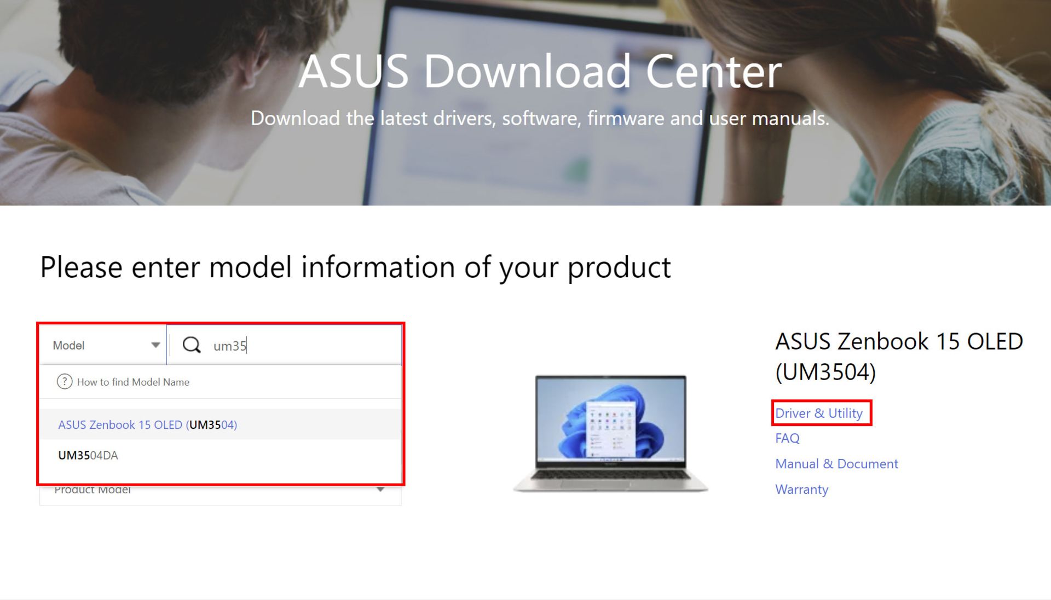The height and width of the screenshot is (600, 1051).
Task: Click the ASUS Download Center banner heading
Action: coord(540,72)
